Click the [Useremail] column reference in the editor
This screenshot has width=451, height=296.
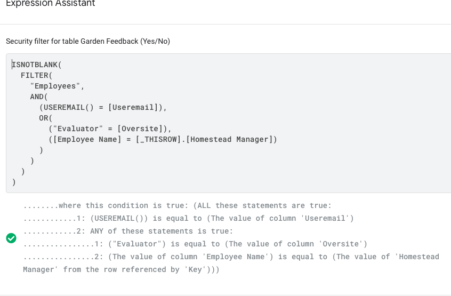coord(133,107)
